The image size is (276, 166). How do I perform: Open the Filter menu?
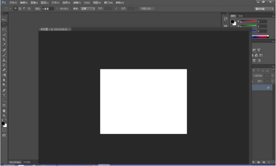77,3
